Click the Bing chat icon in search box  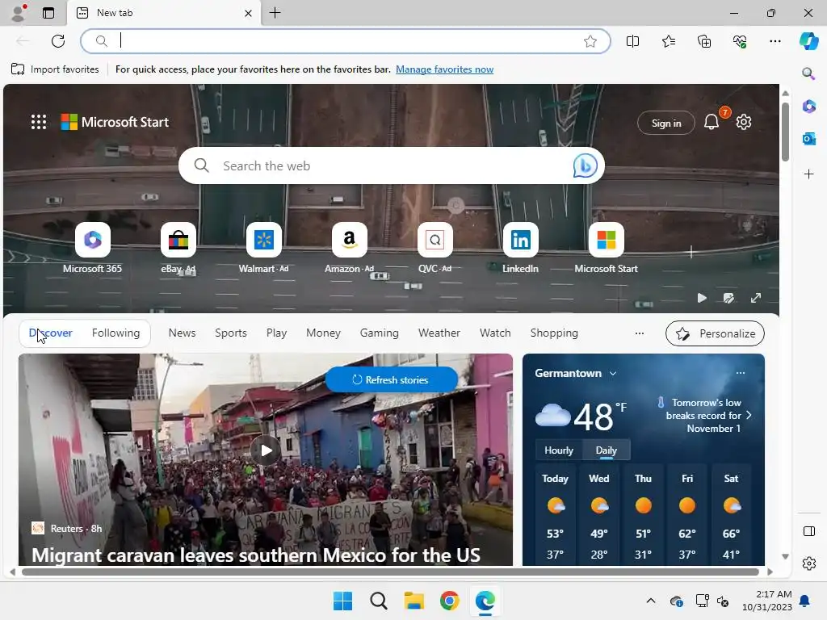585,165
